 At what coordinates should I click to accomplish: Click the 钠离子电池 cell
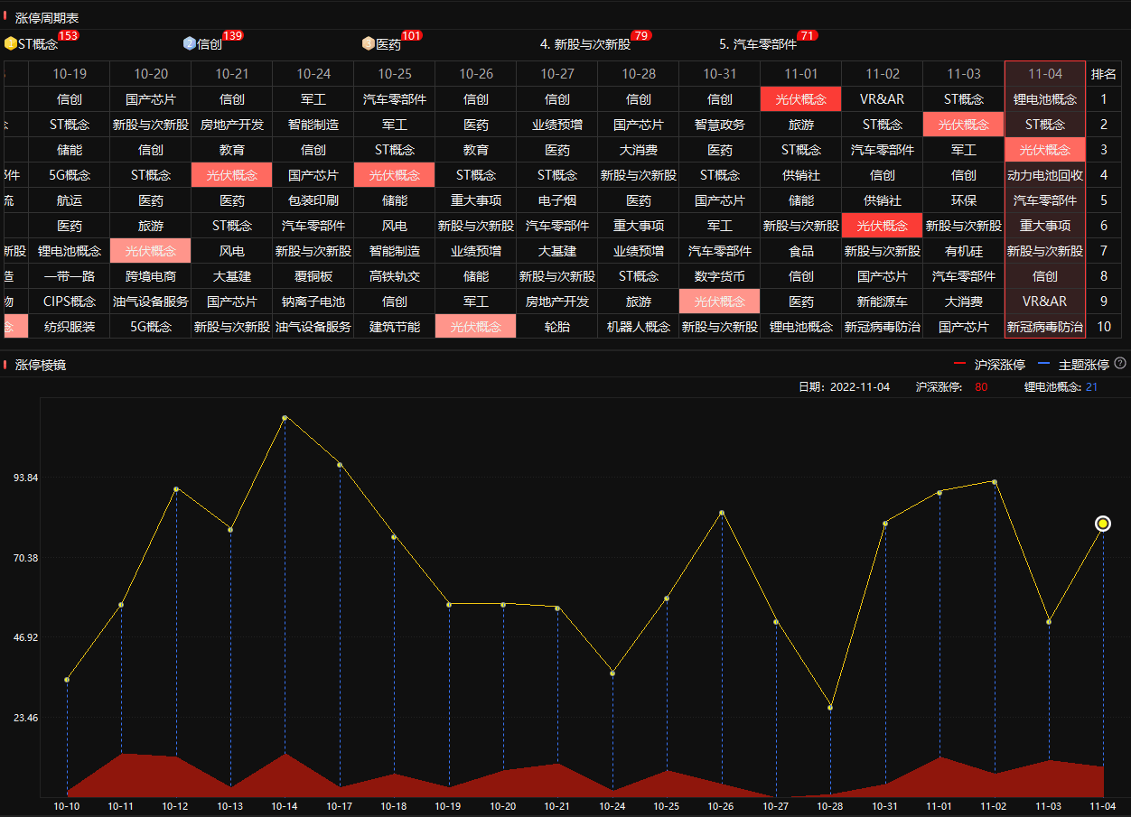tap(313, 302)
